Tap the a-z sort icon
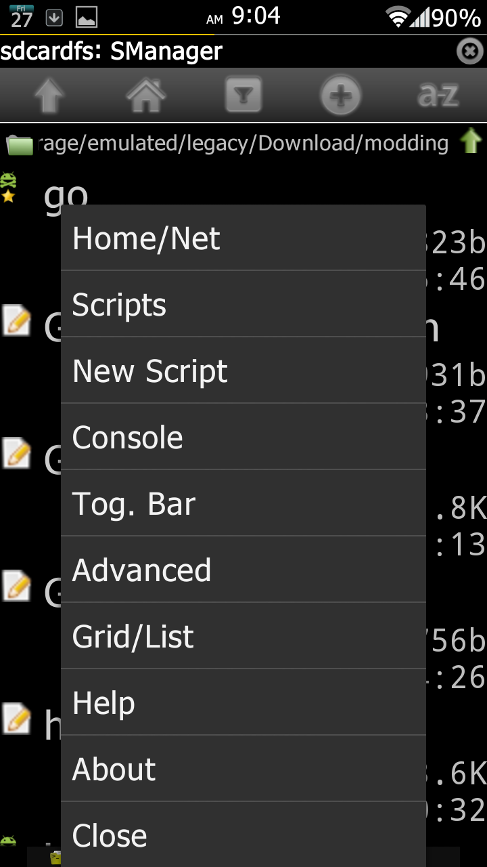 [x=438, y=96]
